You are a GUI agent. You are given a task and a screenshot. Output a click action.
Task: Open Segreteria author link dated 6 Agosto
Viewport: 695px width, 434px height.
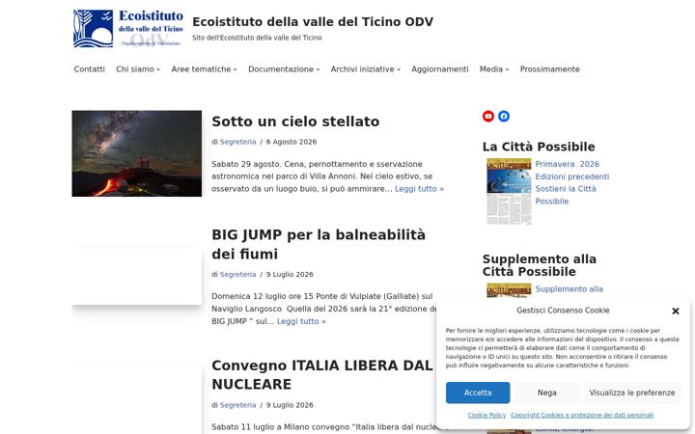pyautogui.click(x=238, y=142)
